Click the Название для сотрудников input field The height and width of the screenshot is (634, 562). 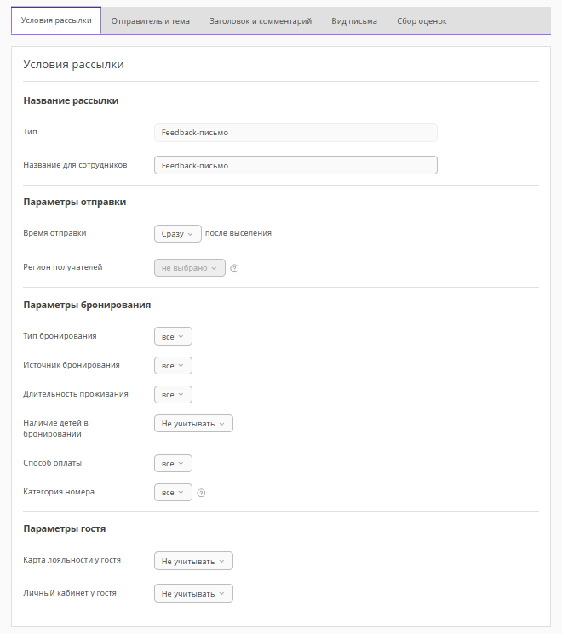pyautogui.click(x=295, y=166)
